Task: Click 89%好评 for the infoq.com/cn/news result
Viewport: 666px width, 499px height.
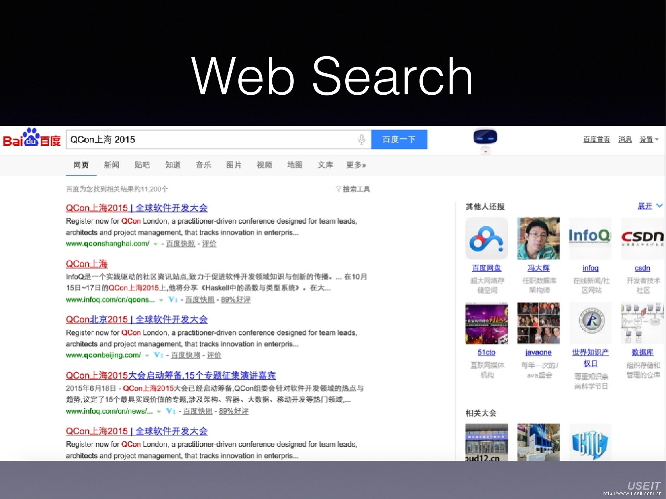Action: [x=234, y=411]
